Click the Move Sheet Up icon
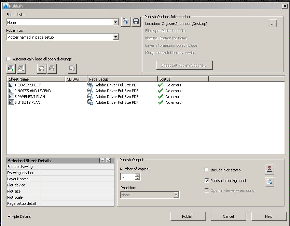Viewport: 290px width, 226px height. click(x=41, y=68)
